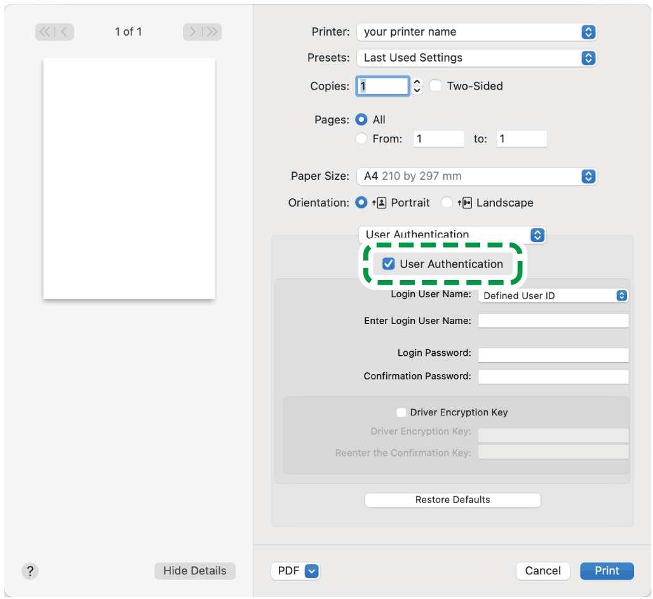Click the help question mark icon
Viewport: 653px width, 599px height.
point(30,570)
